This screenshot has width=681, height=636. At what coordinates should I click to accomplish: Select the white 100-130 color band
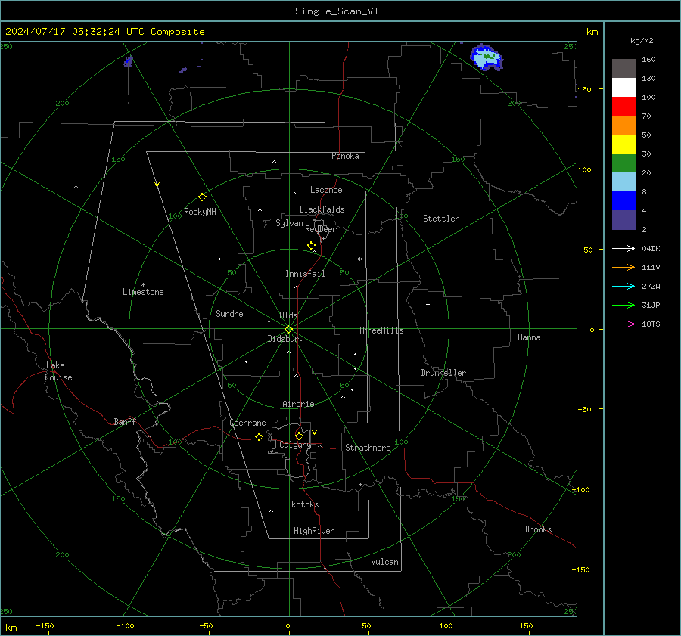[623, 88]
